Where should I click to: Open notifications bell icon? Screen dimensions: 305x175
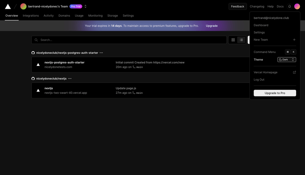click(290, 6)
